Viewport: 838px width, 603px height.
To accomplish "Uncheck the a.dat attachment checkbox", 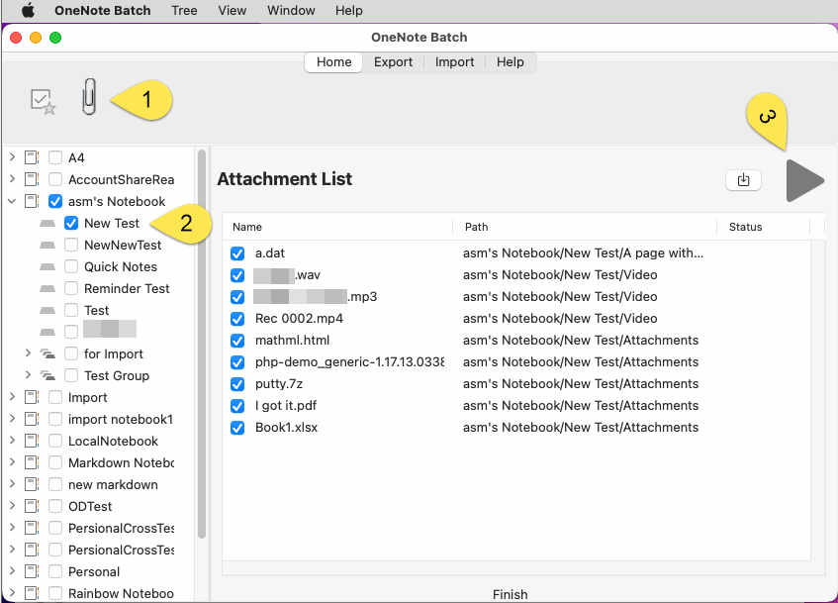I will tap(237, 253).
